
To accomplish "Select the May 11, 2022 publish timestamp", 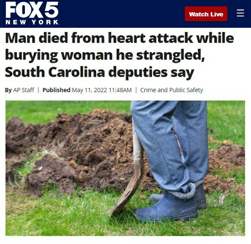I will click(102, 90).
